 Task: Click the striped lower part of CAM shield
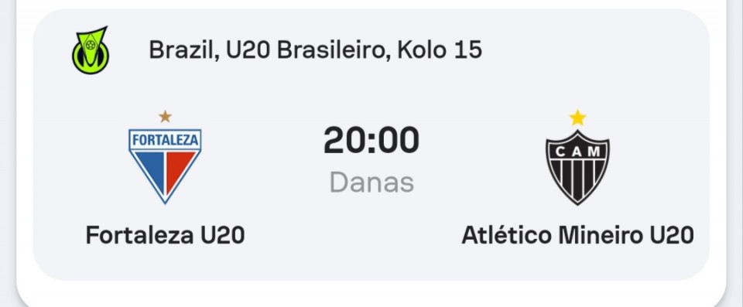tap(577, 180)
